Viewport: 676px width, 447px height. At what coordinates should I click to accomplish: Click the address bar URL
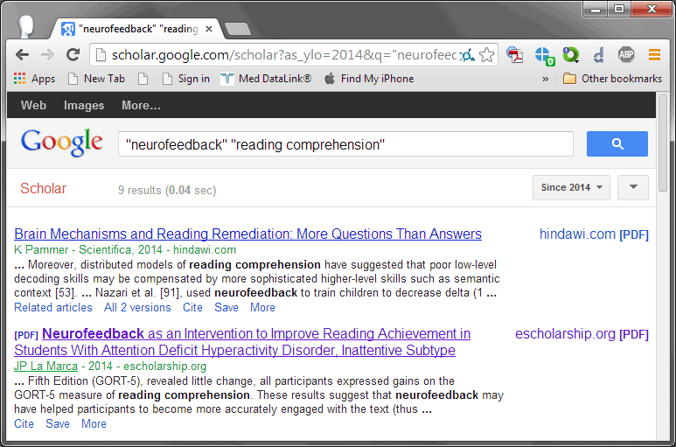[x=283, y=55]
